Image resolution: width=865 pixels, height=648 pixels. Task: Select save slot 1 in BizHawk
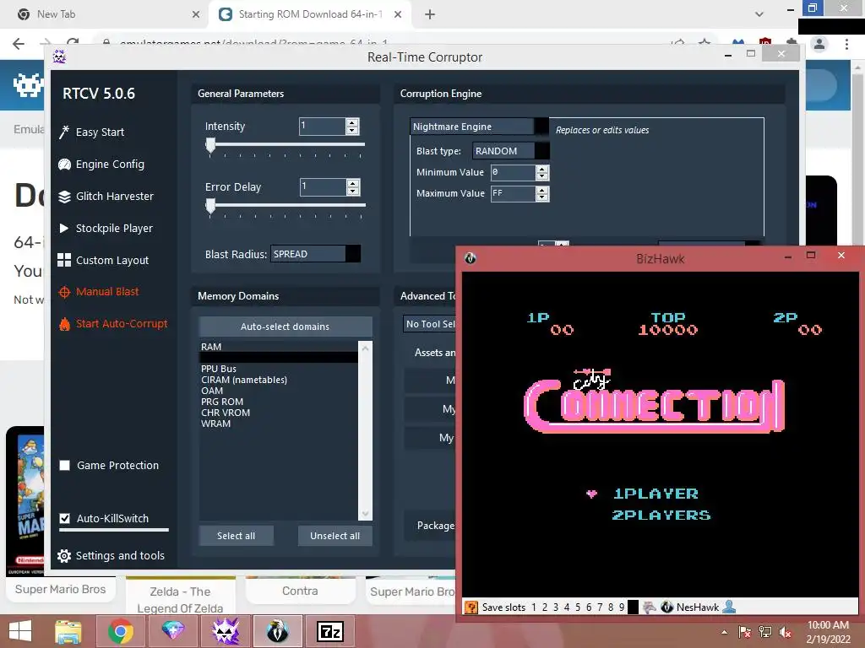pos(534,607)
